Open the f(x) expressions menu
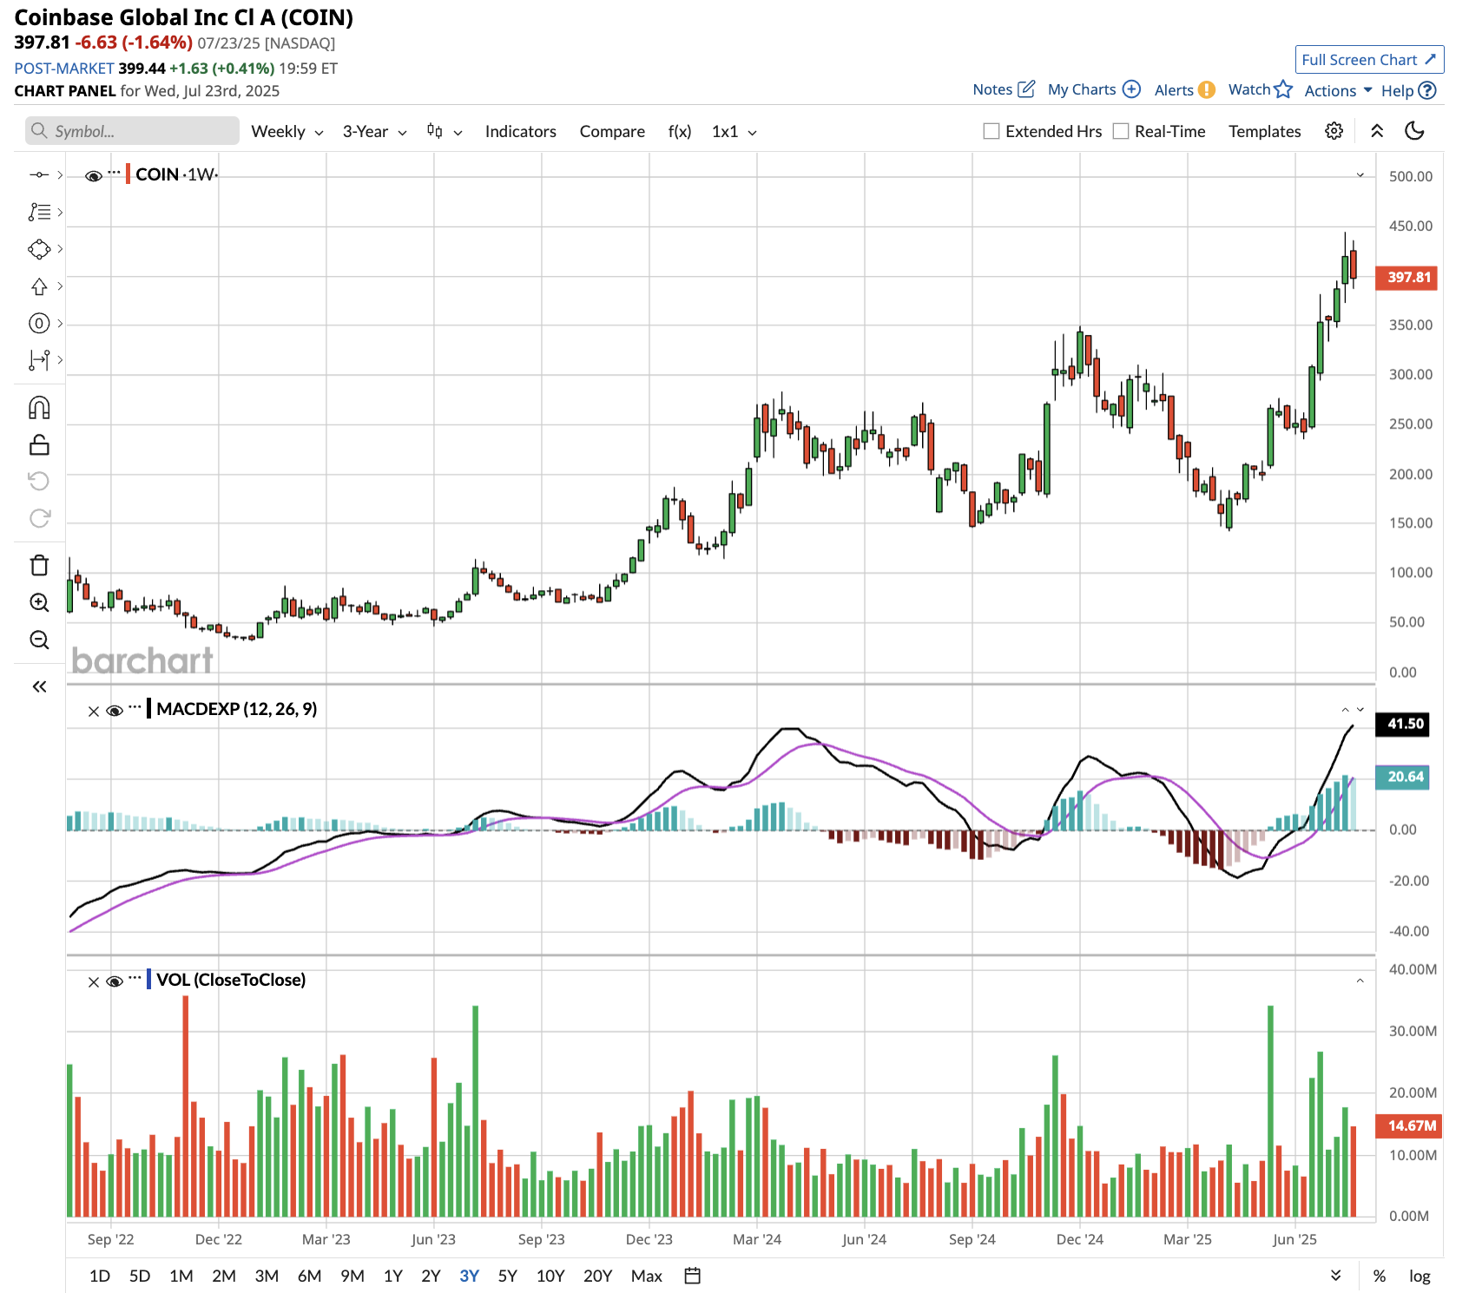This screenshot has width=1469, height=1293. 680,131
